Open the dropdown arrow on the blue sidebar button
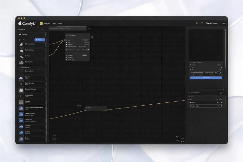 coord(43,40)
